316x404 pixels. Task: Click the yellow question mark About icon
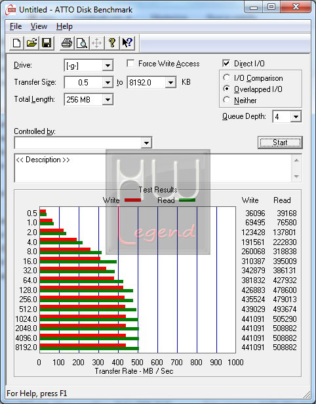(x=112, y=43)
